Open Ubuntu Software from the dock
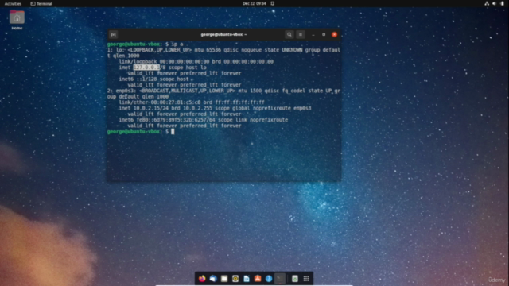 point(258,279)
